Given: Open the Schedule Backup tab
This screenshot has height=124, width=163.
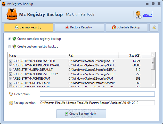Looking at the screenshot, I should point(126,27).
